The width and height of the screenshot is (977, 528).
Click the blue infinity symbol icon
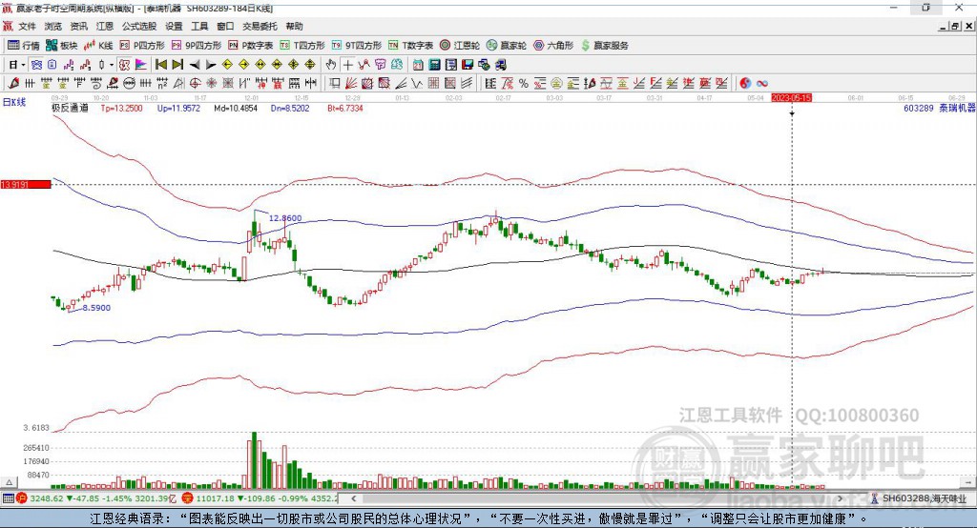[x=762, y=83]
